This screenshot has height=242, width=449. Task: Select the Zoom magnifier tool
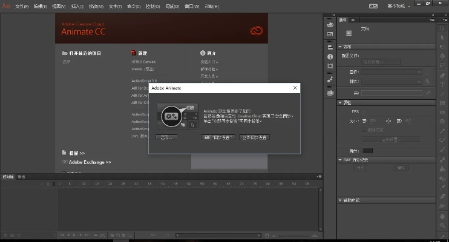(x=442, y=226)
